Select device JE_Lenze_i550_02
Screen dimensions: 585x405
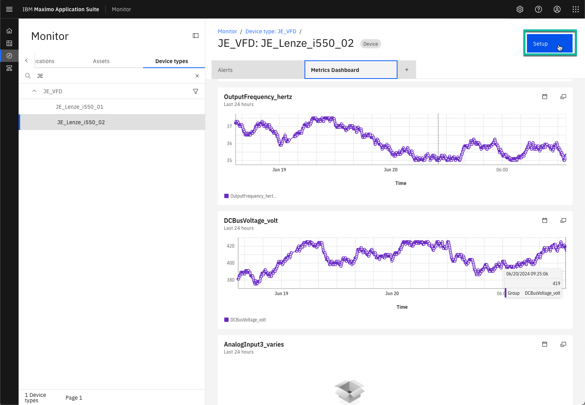click(x=112, y=122)
